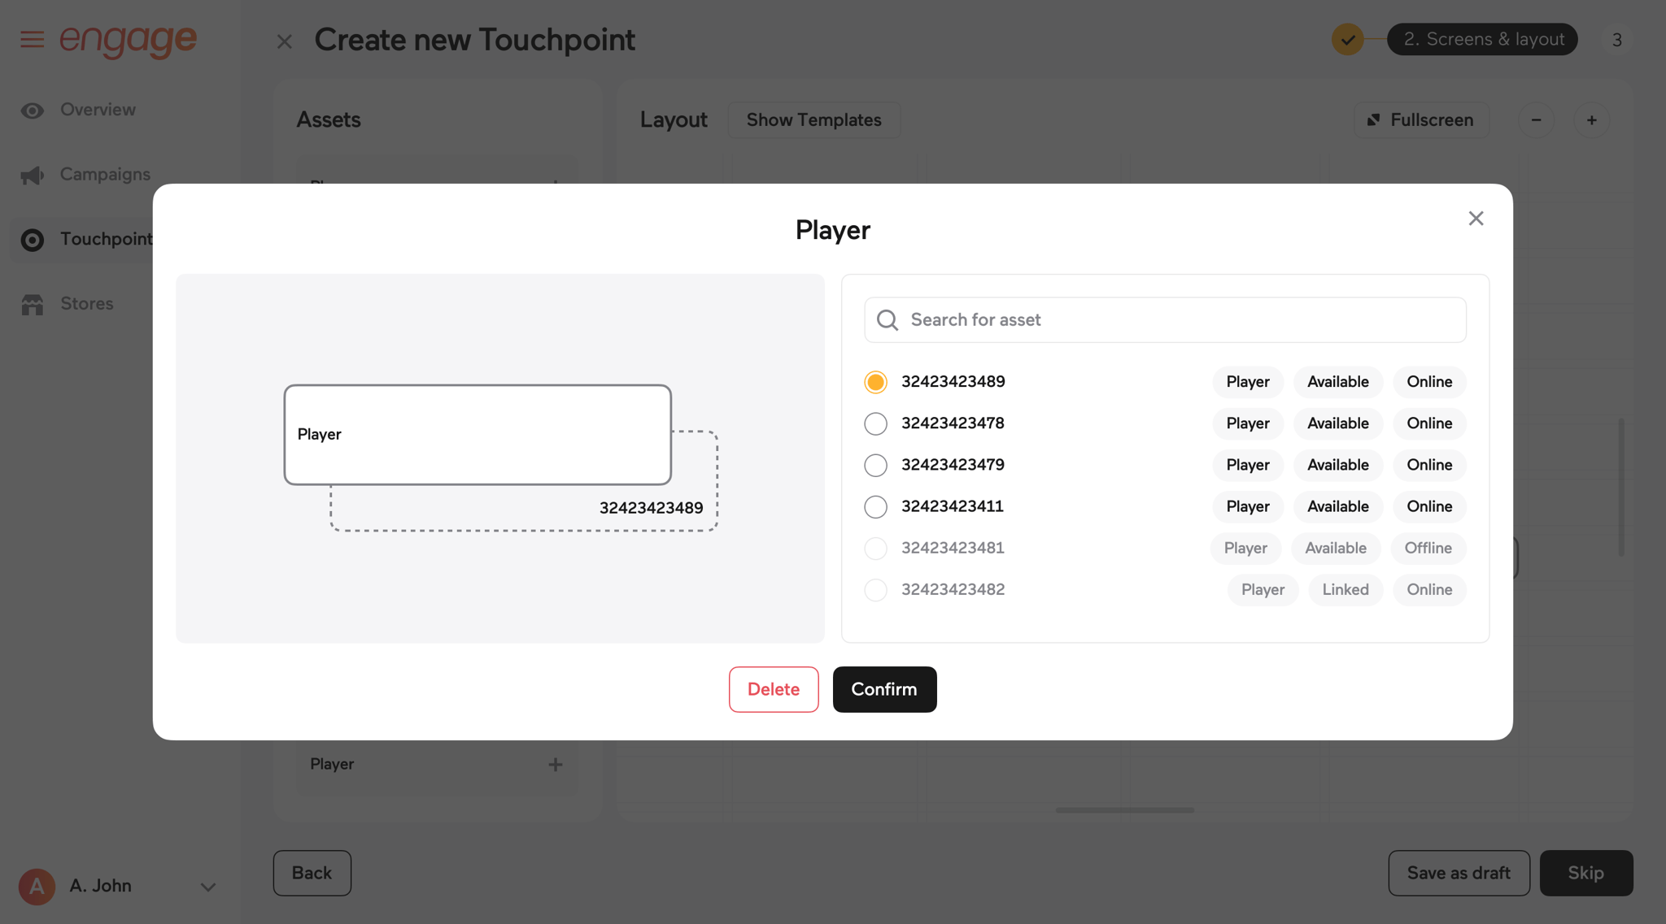Click the Assets panel heading
This screenshot has height=924, width=1666.
pyautogui.click(x=328, y=119)
